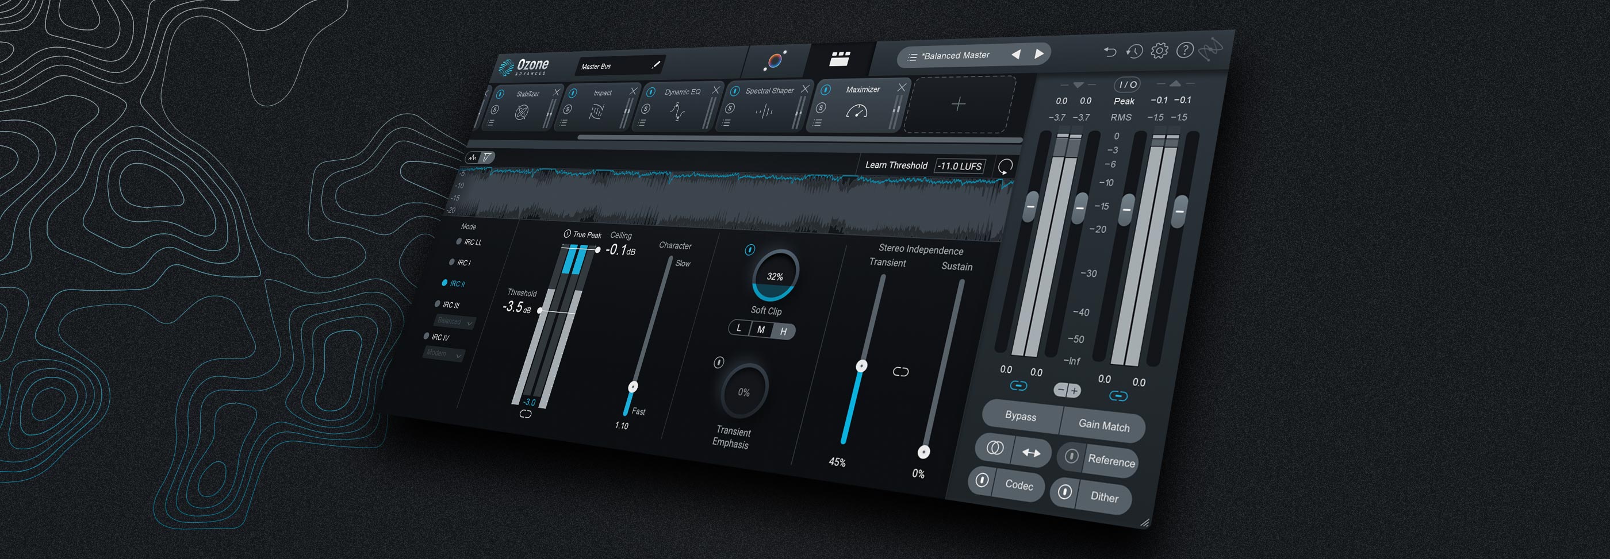The image size is (1610, 559).
Task: Click the Transient slider handle
Action: (x=861, y=366)
